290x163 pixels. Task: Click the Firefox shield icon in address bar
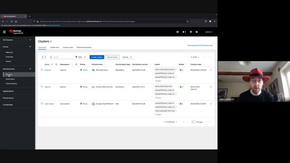[x=34, y=21]
